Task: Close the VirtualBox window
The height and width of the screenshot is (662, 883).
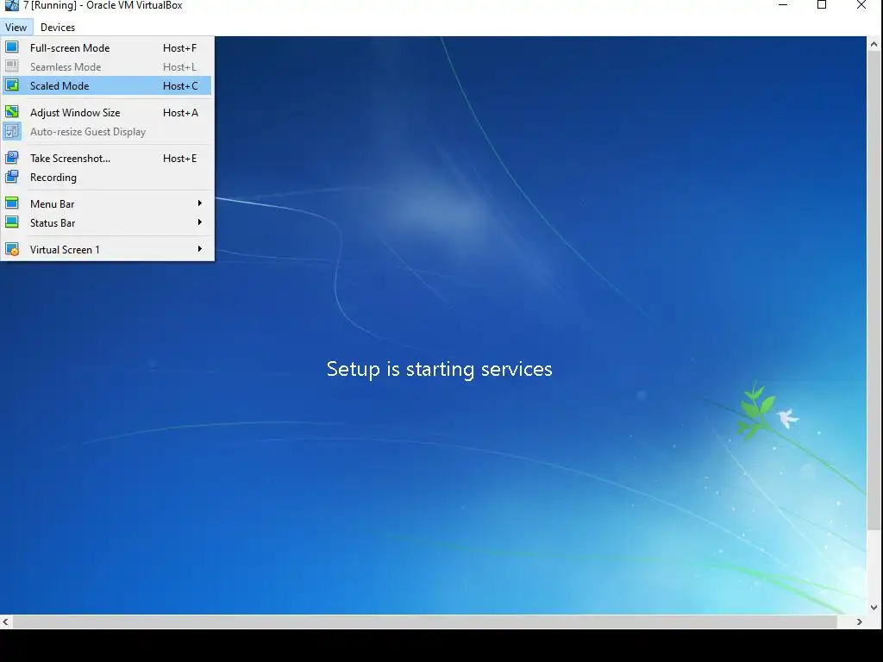Action: [x=861, y=5]
